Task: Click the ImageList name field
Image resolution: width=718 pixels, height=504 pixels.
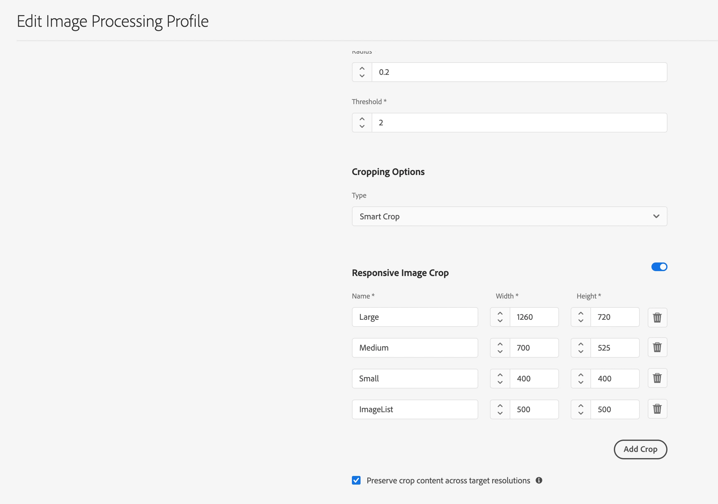Action: point(415,409)
